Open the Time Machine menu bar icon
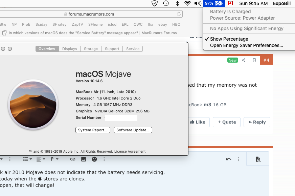 (x=165, y=3)
